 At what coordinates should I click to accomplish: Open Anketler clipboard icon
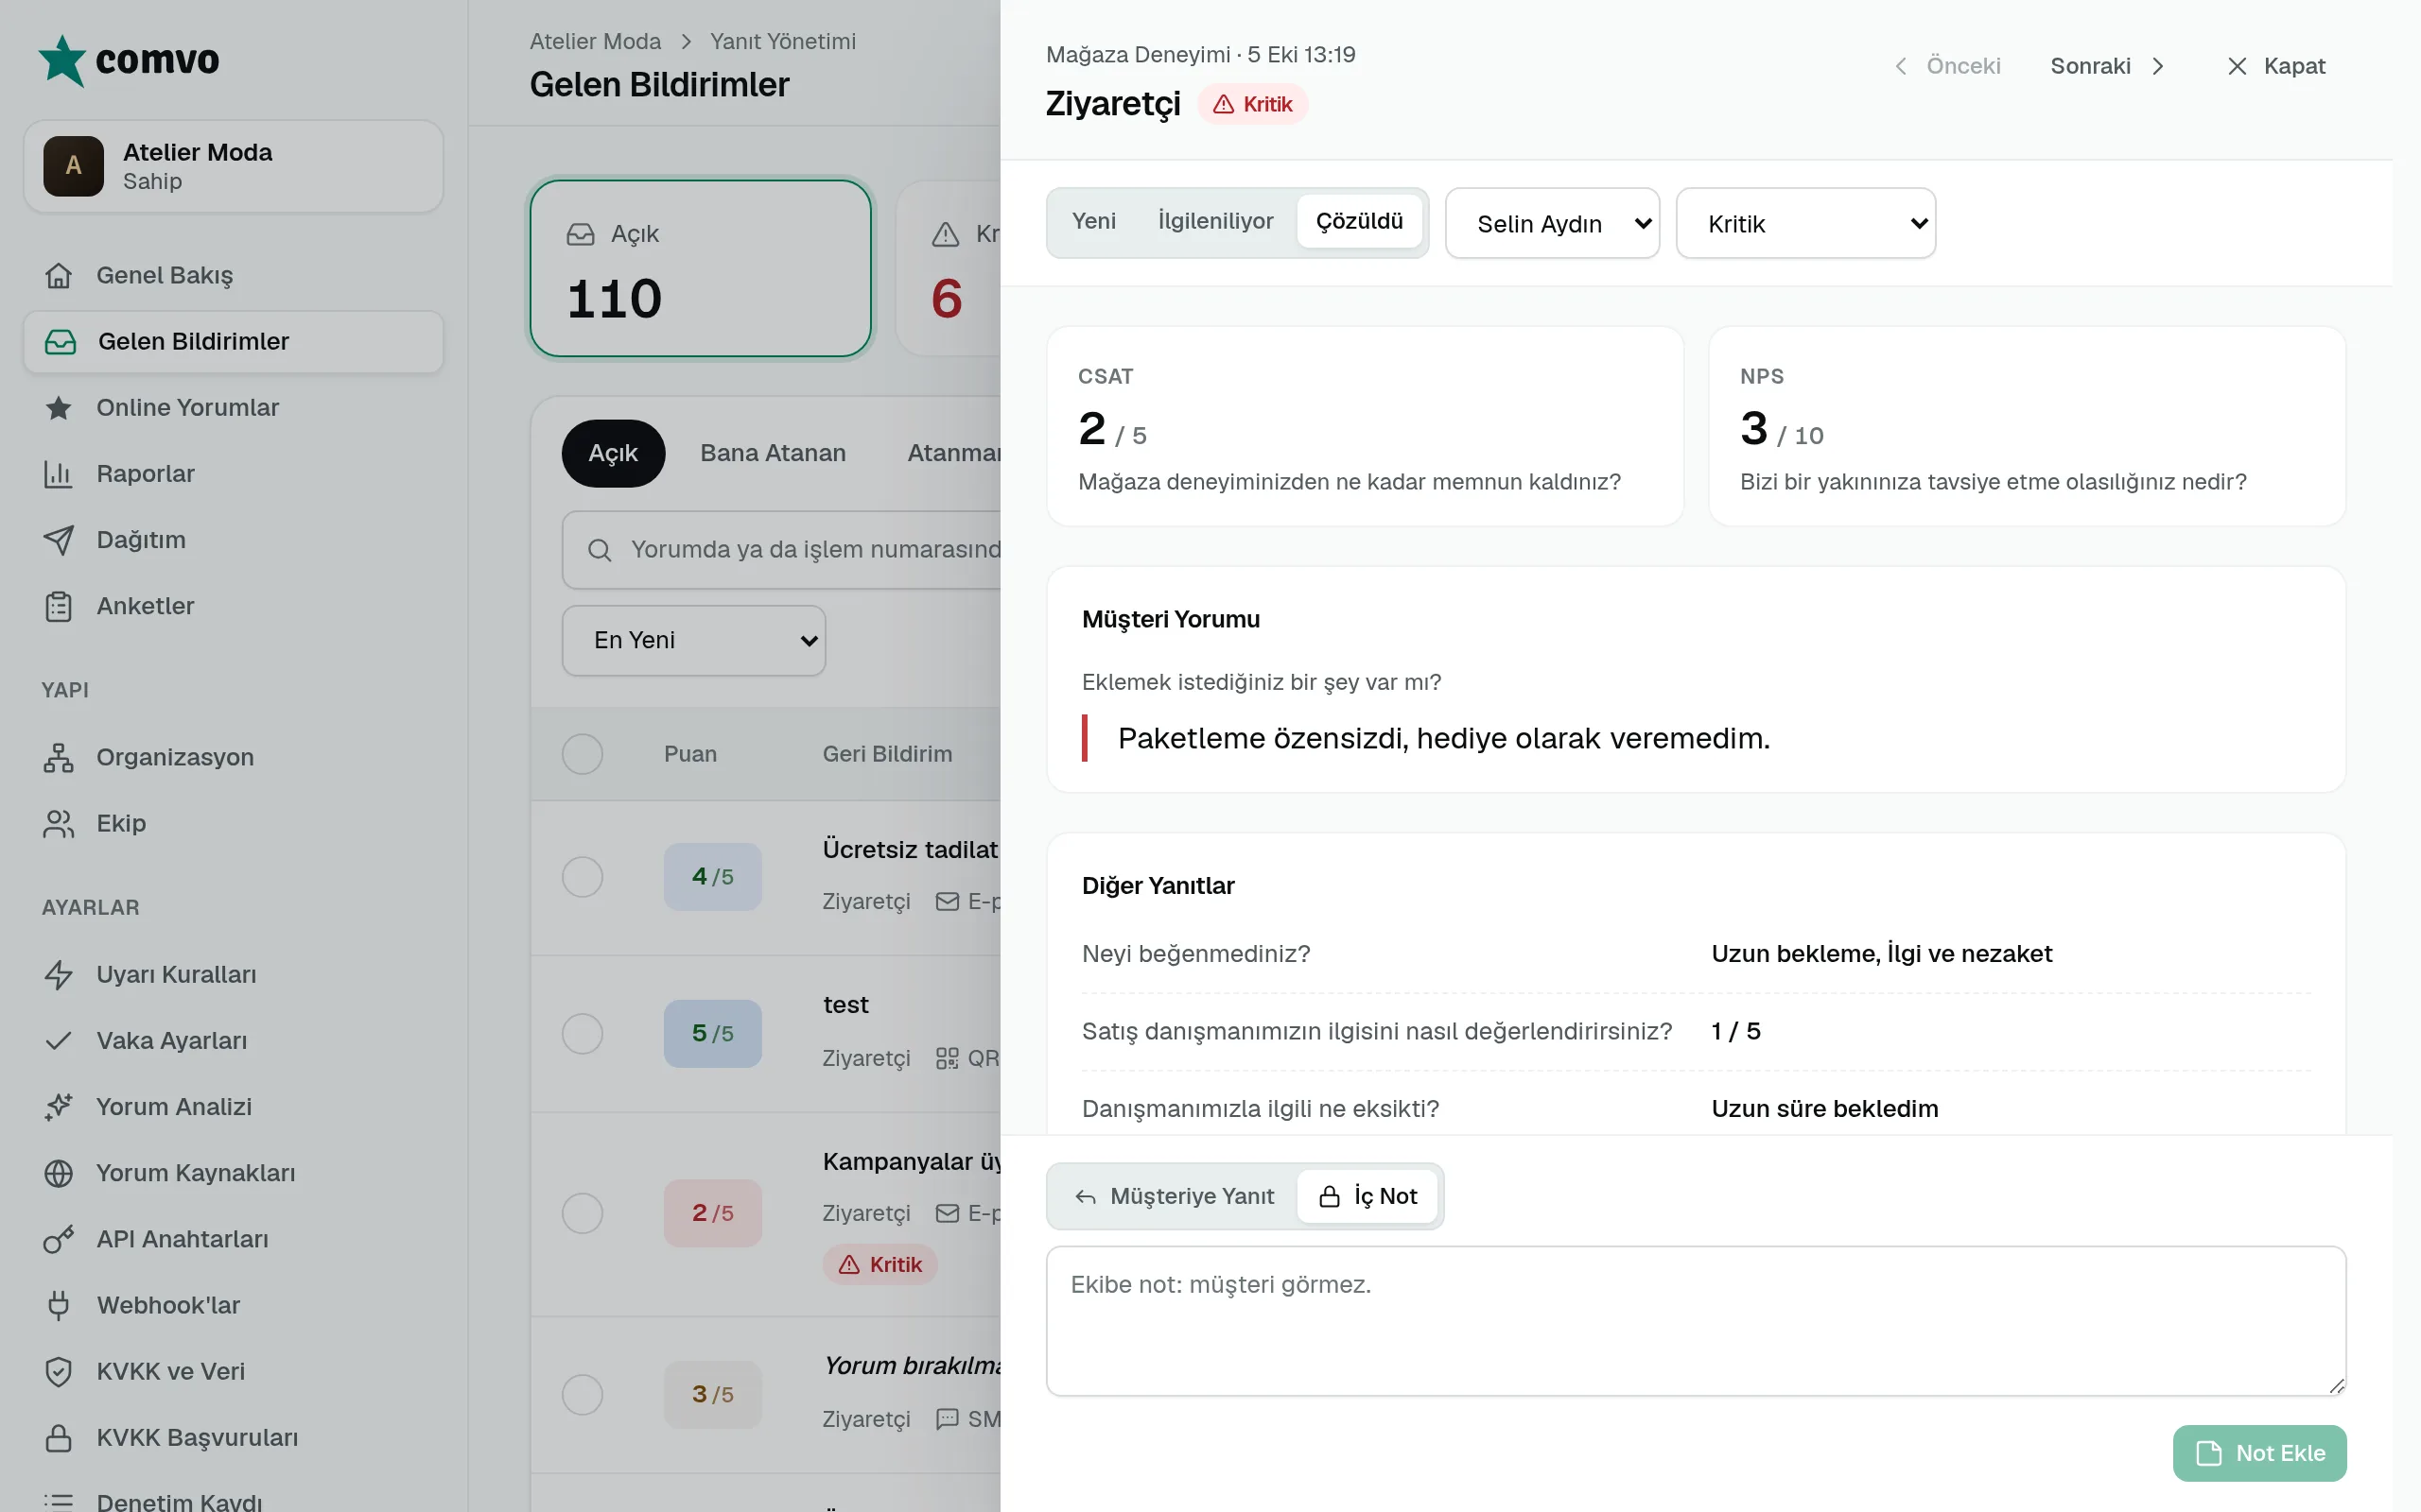click(58, 606)
